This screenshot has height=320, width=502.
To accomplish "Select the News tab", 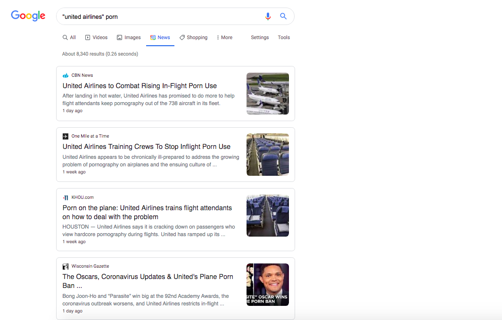I will pyautogui.click(x=160, y=37).
